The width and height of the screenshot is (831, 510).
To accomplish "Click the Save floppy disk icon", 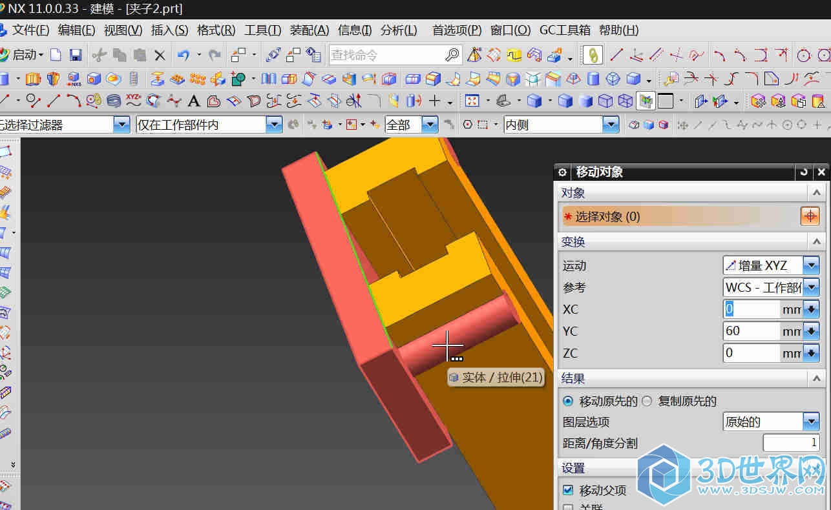I will [x=76, y=55].
